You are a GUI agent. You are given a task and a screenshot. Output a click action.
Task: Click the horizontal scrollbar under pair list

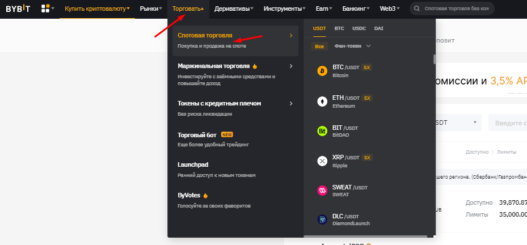365,236
